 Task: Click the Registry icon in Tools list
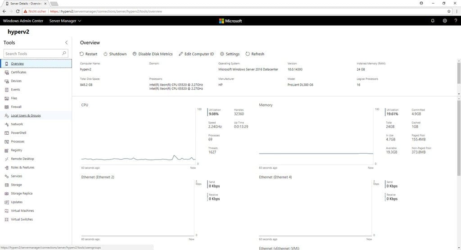click(x=6, y=150)
